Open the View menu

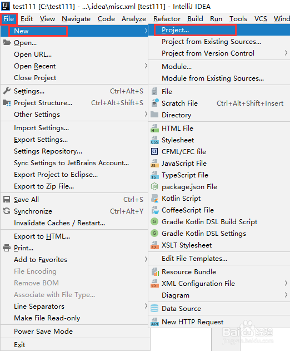(x=47, y=19)
